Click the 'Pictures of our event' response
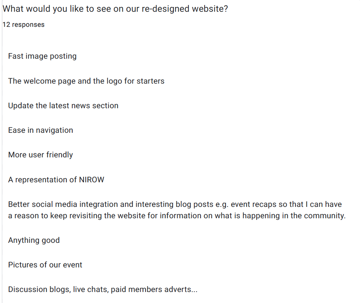Screen dimensions: 360x303 click(45, 265)
